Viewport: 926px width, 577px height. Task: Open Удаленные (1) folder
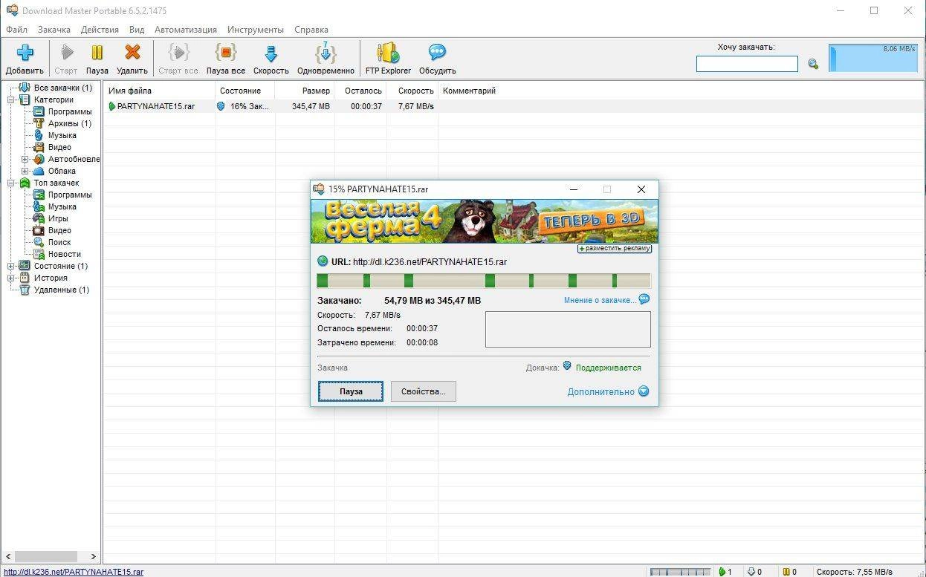[x=61, y=290]
